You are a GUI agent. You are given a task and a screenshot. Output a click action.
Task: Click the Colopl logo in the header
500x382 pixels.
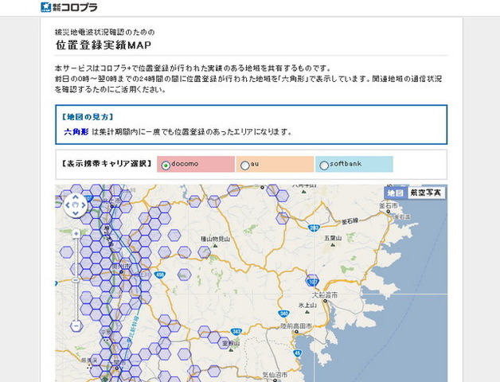[69, 7]
